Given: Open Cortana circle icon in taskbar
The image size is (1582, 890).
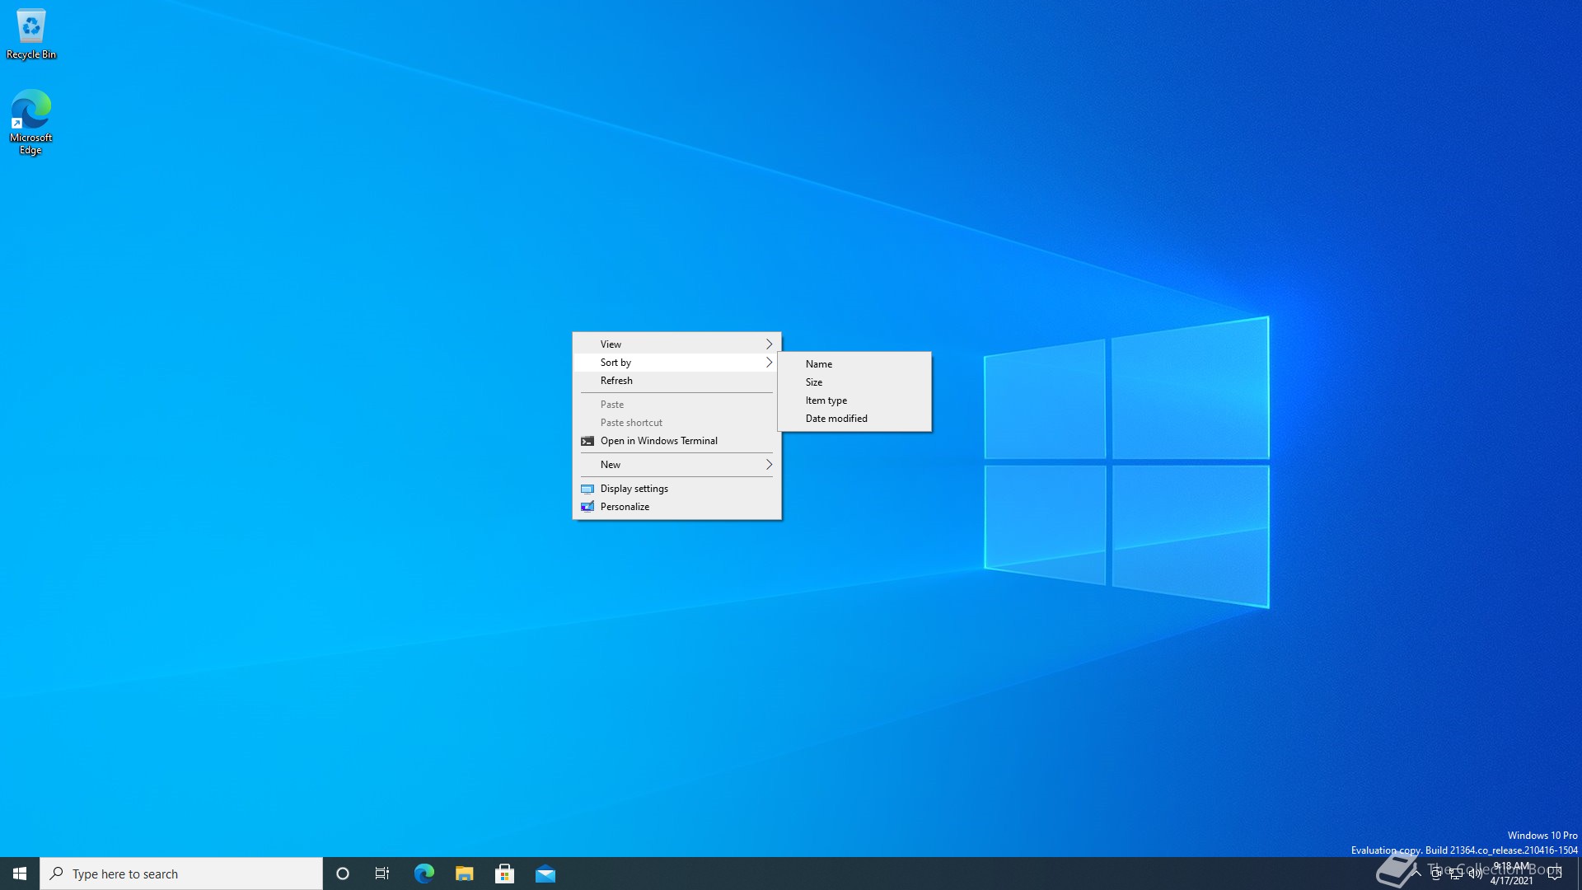Looking at the screenshot, I should (x=343, y=874).
